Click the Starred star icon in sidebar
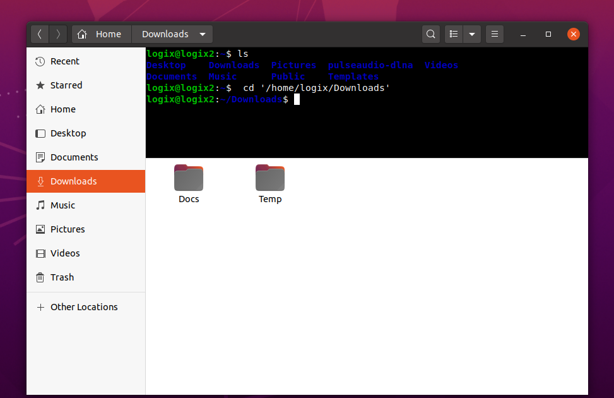614x398 pixels. point(40,85)
